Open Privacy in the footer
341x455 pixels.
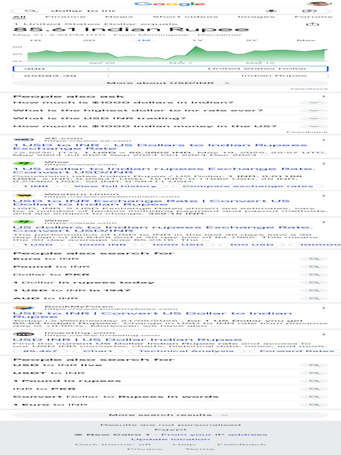tap(145, 449)
